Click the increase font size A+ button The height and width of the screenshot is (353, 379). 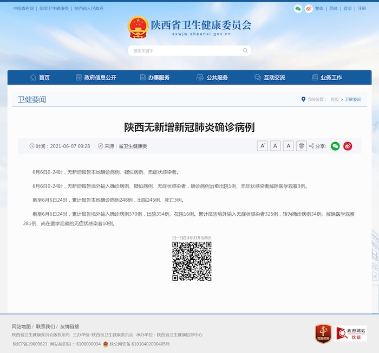click(262, 146)
